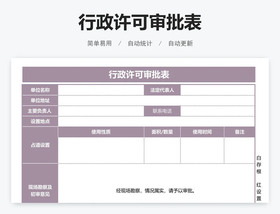Select the 法定代表人 label cell
The width and height of the screenshot is (280, 214).
coord(162,90)
